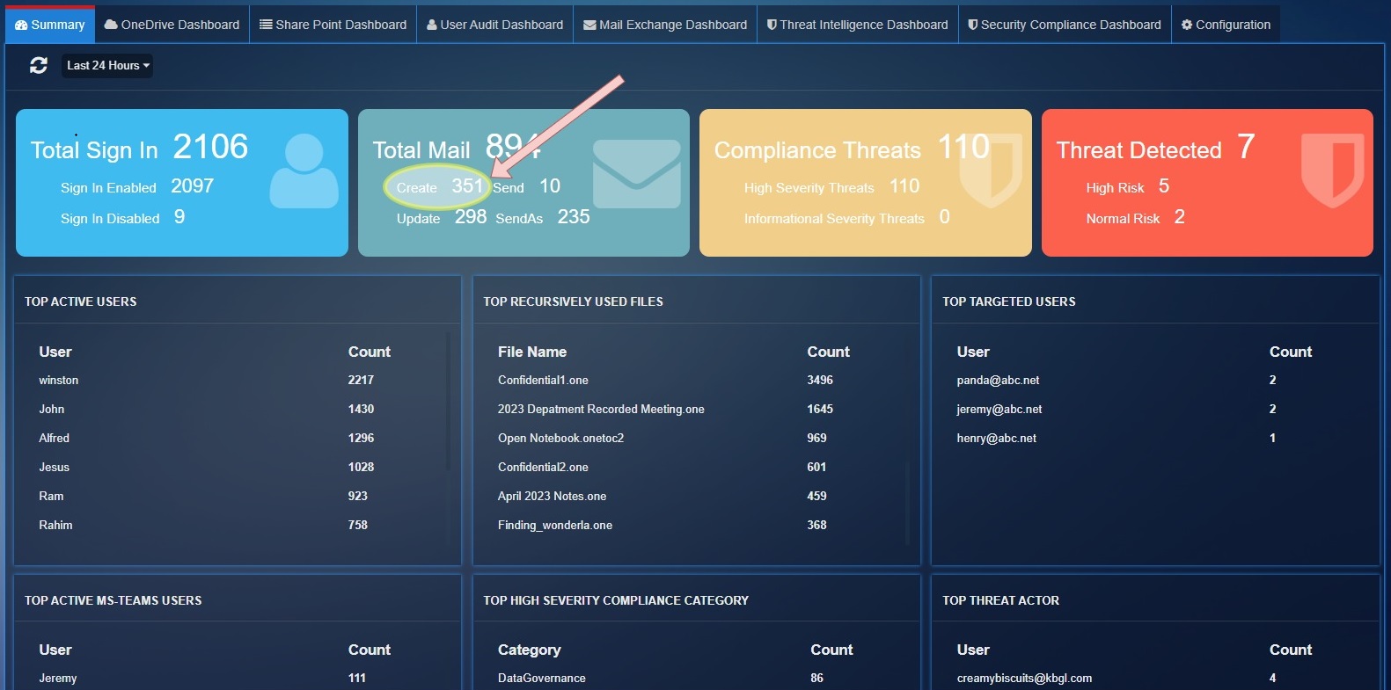Select user Jesus in Top Active Users
Image resolution: width=1391 pixels, height=690 pixels.
click(x=55, y=468)
